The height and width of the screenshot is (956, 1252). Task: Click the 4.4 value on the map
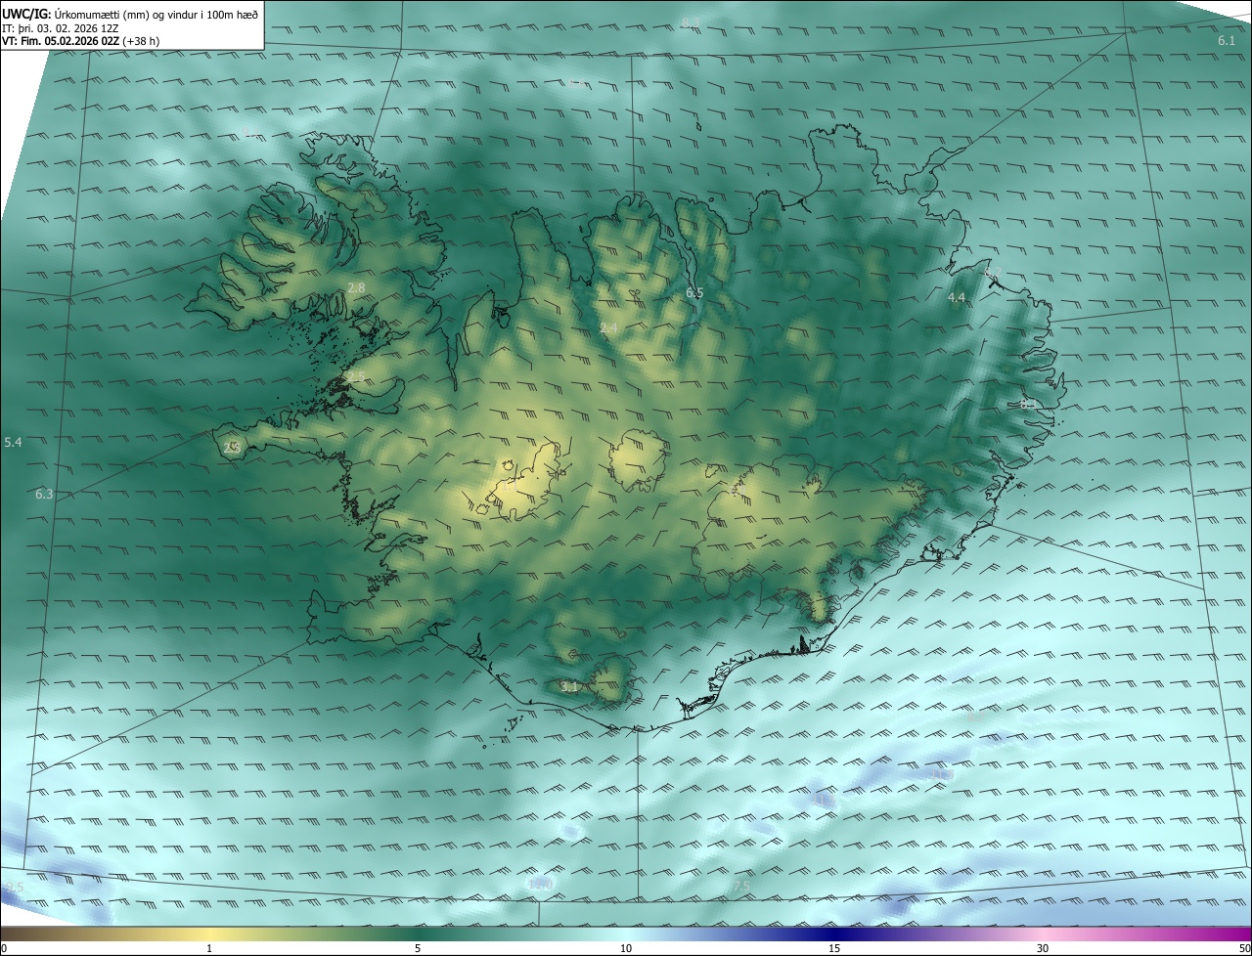[957, 297]
